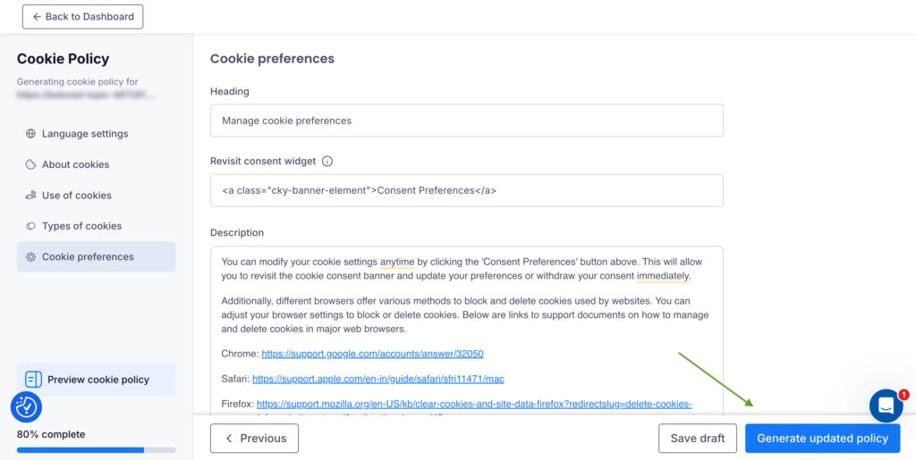The height and width of the screenshot is (460, 916).
Task: Click the cookie icon beside About cookies
Action: 30,164
